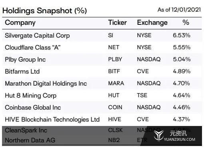Click the Hut 8 Mining Corp entry
This screenshot has height=148, width=204.
(31, 96)
